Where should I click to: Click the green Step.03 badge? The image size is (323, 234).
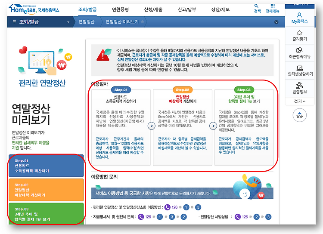244,90
